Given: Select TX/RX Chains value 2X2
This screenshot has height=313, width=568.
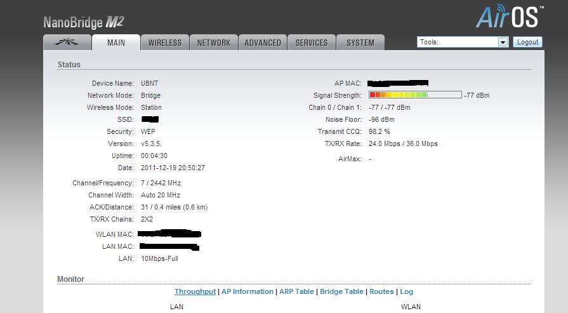Looking at the screenshot, I should [147, 219].
